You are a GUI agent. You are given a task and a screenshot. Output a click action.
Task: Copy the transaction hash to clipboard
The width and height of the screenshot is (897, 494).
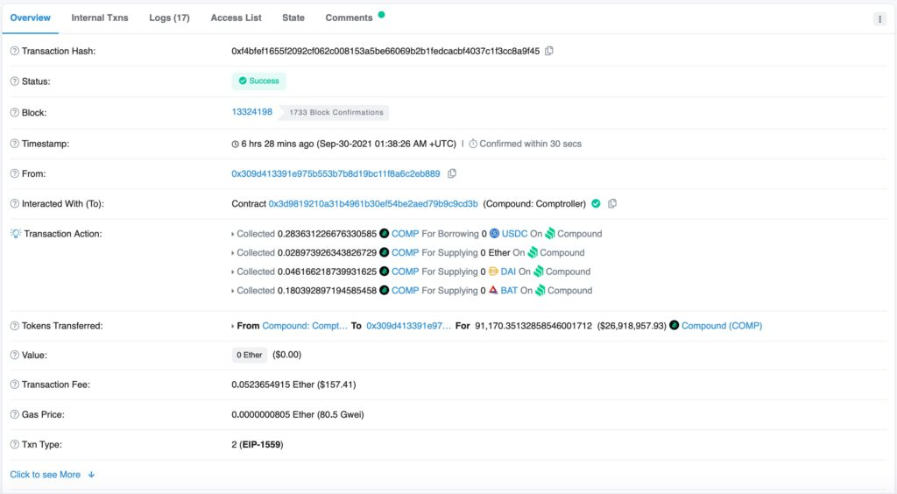(x=549, y=51)
